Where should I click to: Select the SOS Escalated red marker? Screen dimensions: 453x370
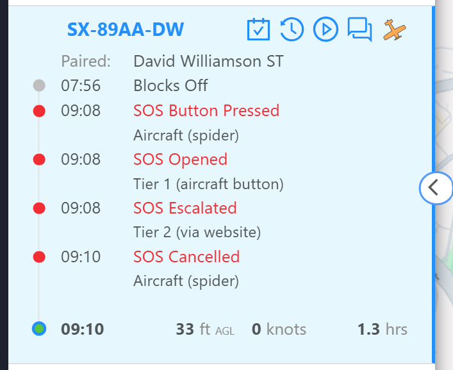click(x=39, y=208)
